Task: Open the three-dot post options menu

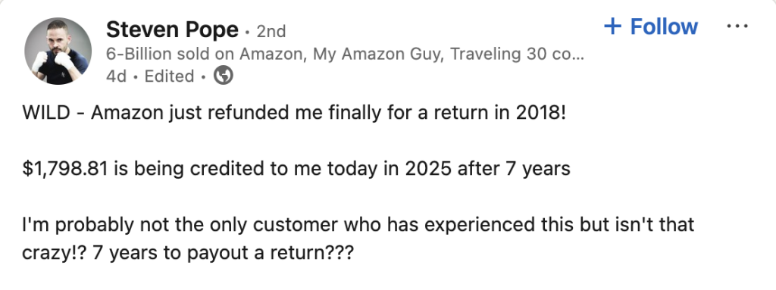Action: coord(737,26)
